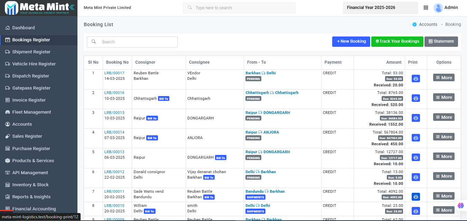Viewport: 467px width, 221px height.
Task: Click the New Booking button
Action: tap(351, 42)
